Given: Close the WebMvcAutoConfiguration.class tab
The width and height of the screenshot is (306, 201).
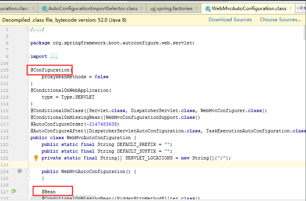Looking at the screenshot, I should tap(291, 8).
